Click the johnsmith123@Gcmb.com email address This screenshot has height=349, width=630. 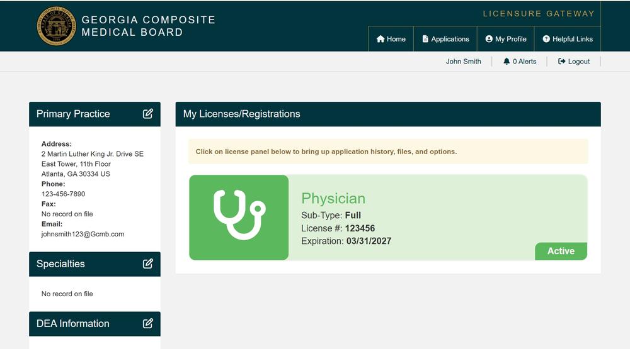pyautogui.click(x=83, y=234)
